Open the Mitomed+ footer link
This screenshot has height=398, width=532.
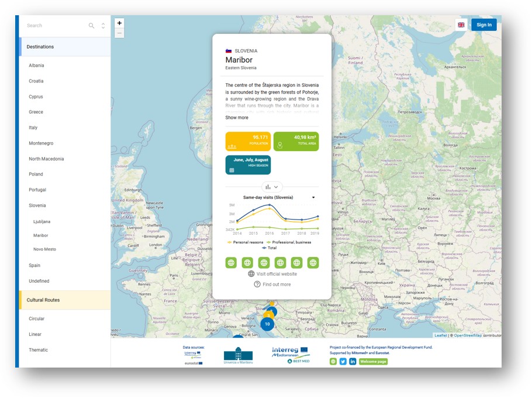[360, 353]
